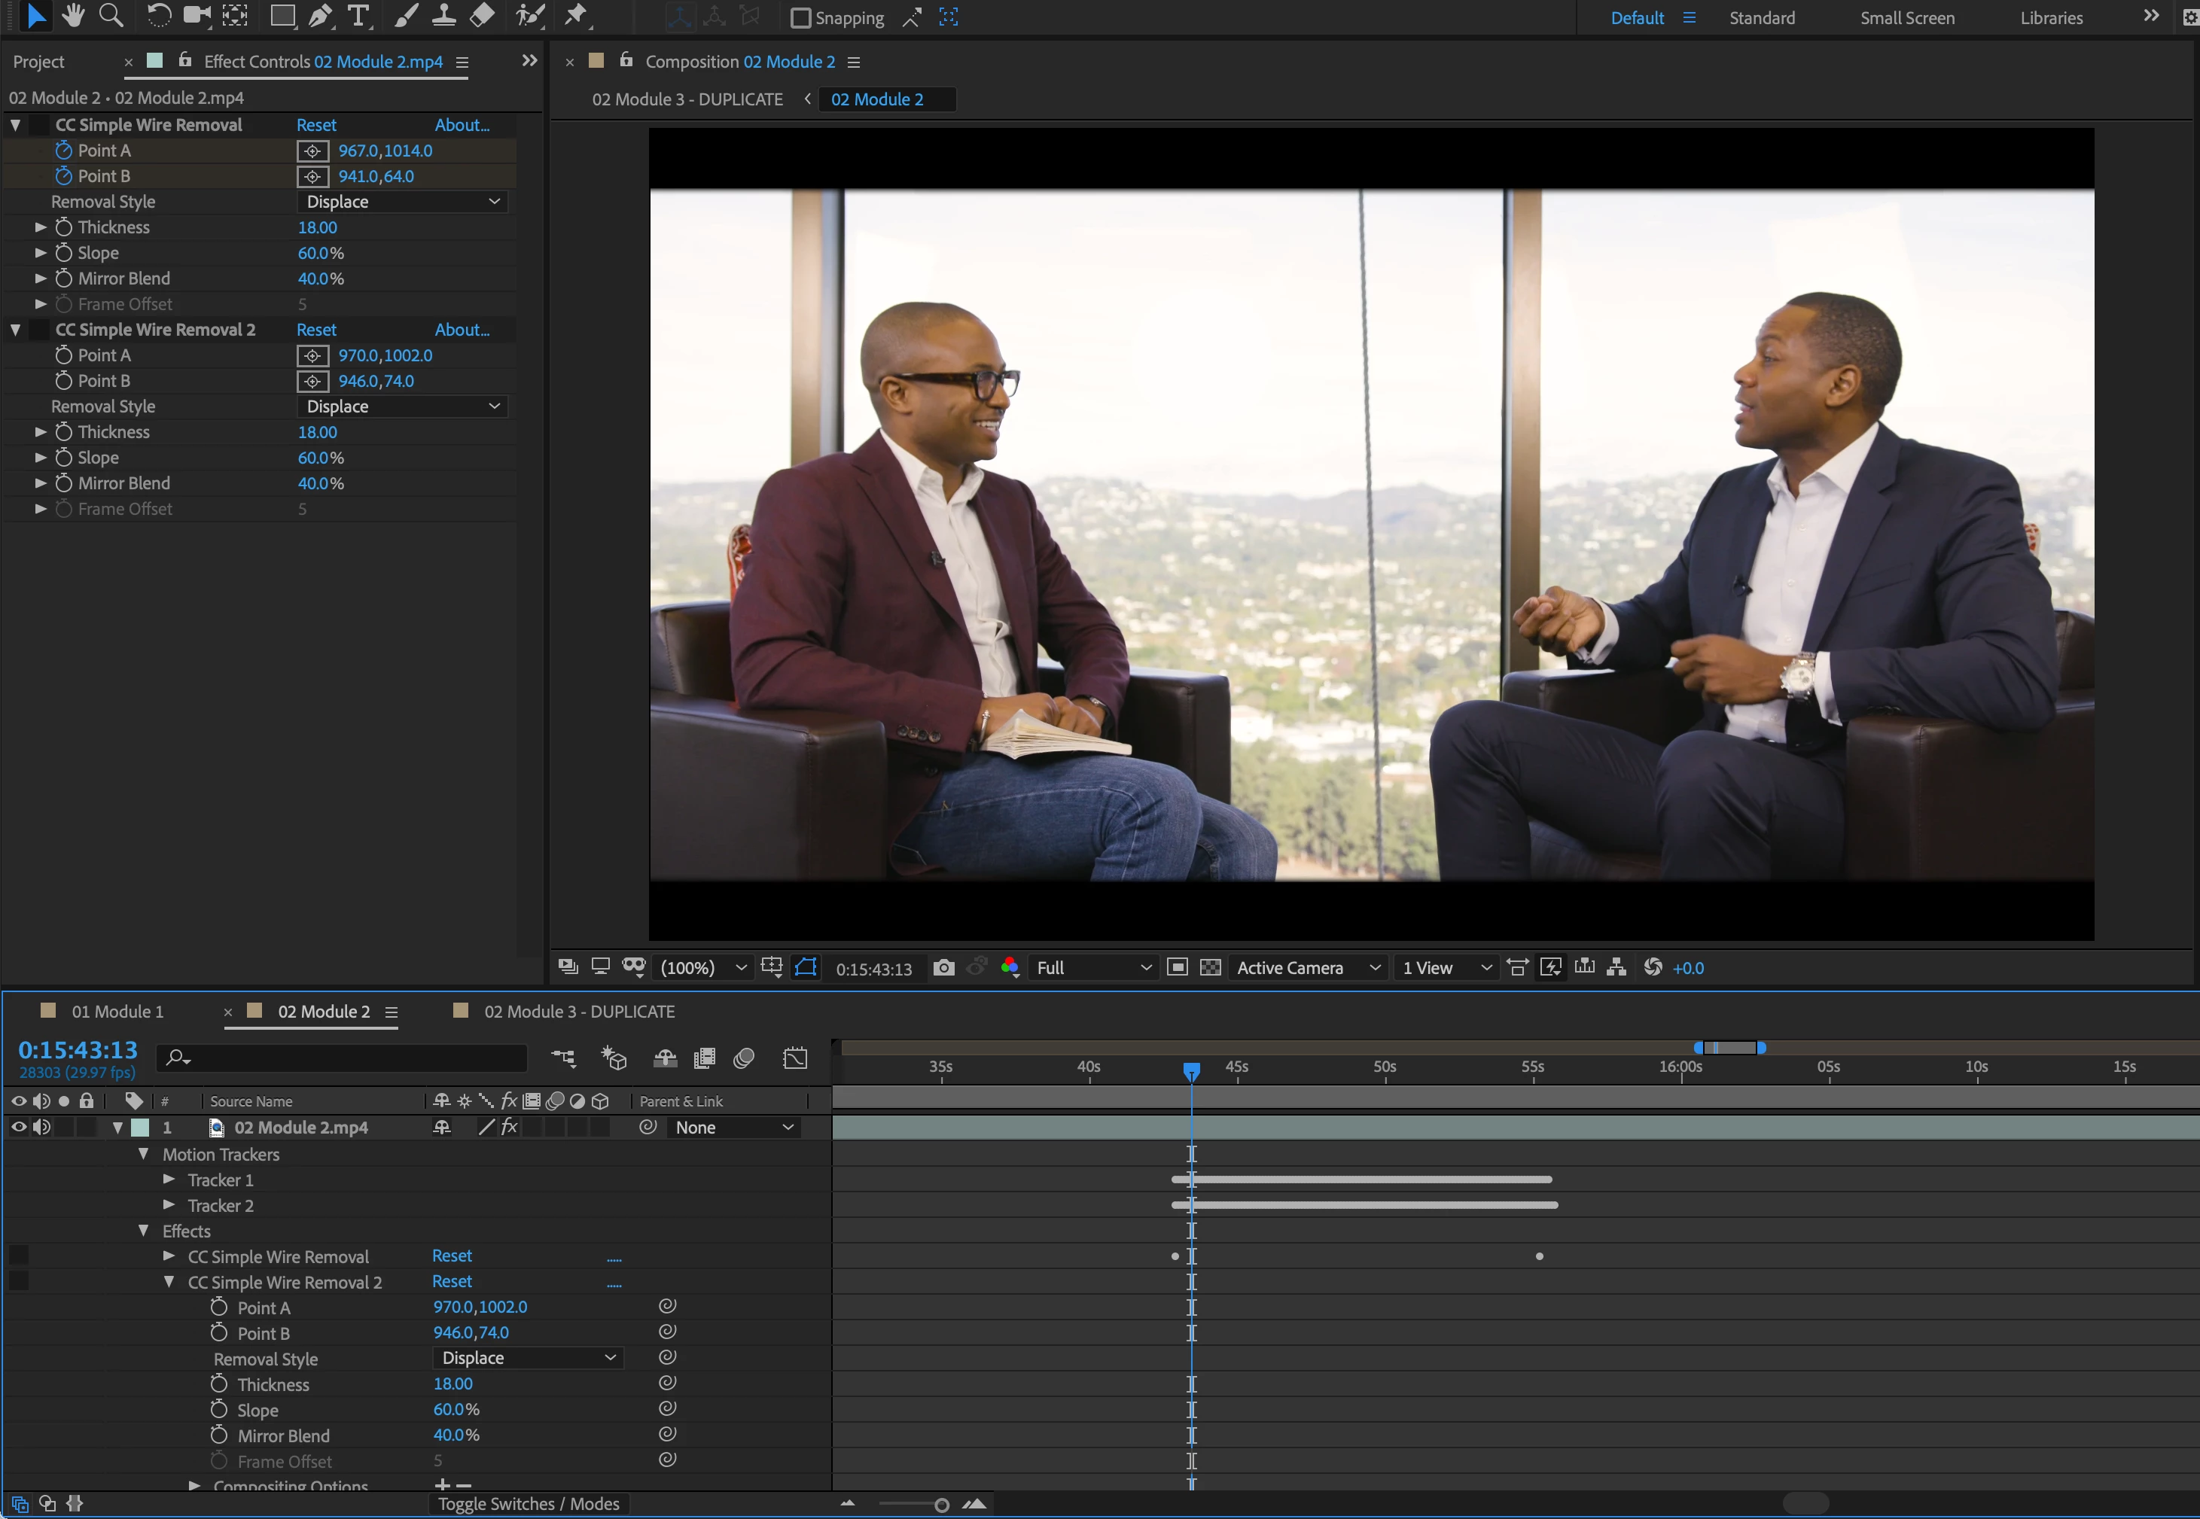Click Toggle Switches / Modes button

[529, 1504]
